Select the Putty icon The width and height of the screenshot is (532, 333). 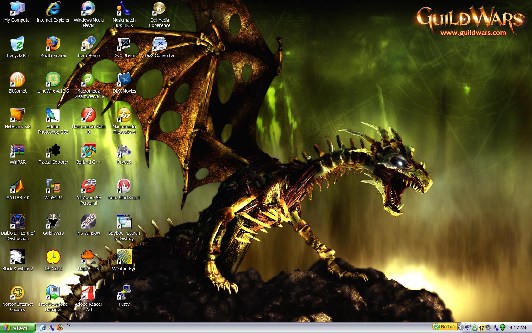tap(124, 297)
